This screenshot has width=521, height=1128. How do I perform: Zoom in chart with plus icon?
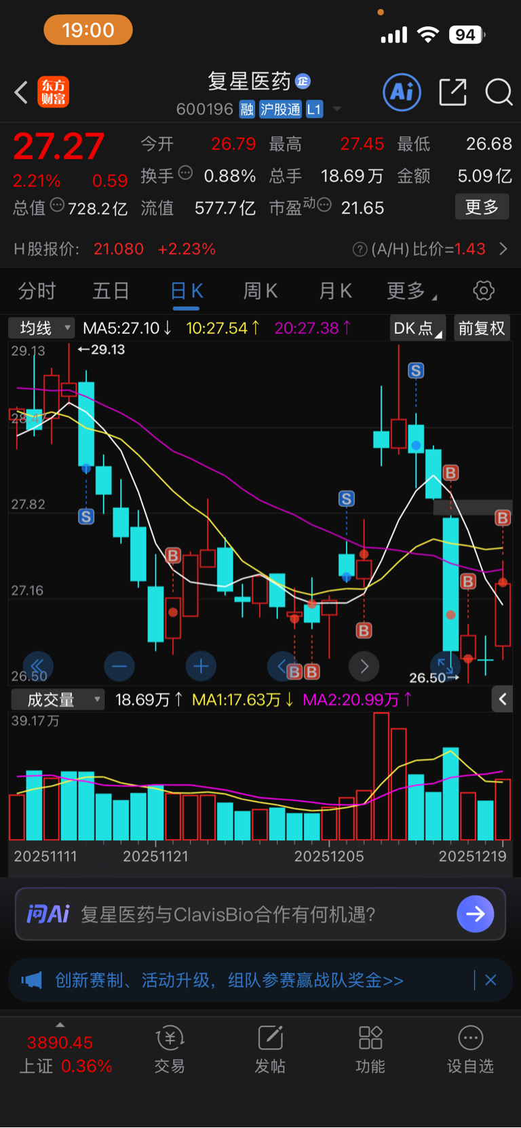point(201,666)
